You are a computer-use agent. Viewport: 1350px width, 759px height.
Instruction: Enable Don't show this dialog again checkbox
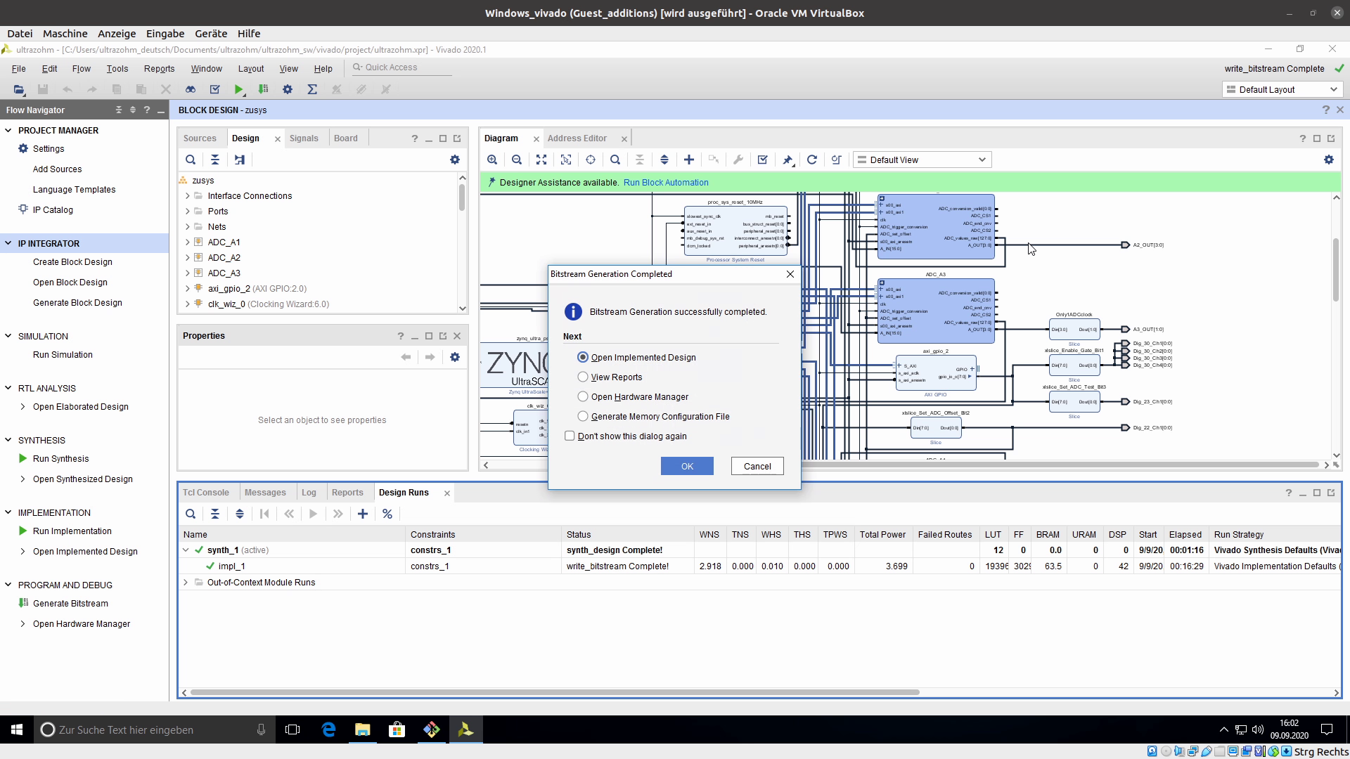(x=570, y=436)
